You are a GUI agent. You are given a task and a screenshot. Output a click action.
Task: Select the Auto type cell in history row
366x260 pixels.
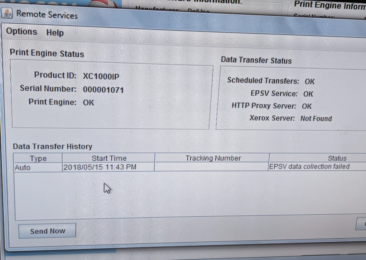[38, 167]
